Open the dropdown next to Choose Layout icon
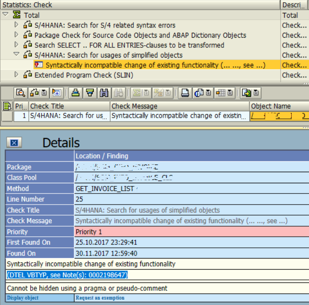Image resolution: width=309 pixels, height=305 pixels. [230, 93]
